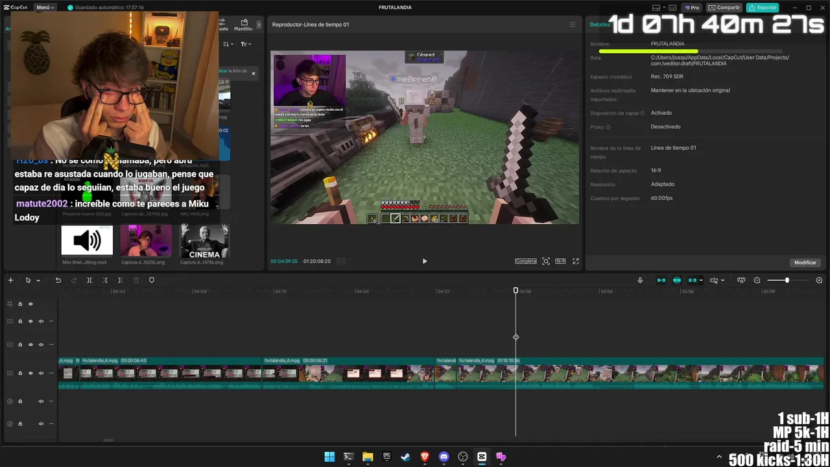The height and width of the screenshot is (467, 830).
Task: Delete the selected clip with trash icon
Action: (136, 280)
